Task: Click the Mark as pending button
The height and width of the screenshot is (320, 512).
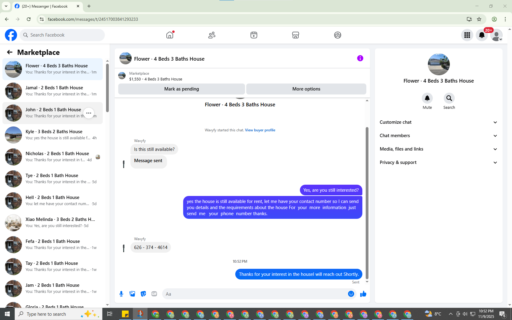Action: (x=182, y=89)
